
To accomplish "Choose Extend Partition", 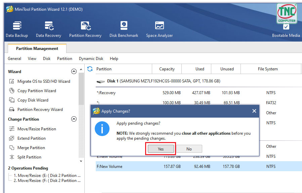I will [32, 138].
